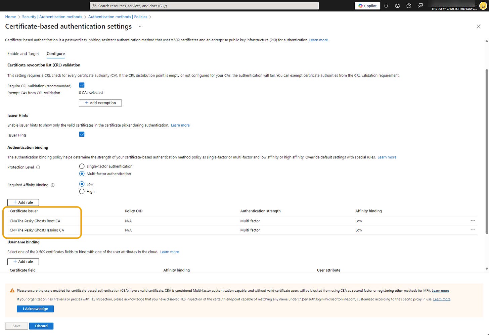Toggle the Issuer Hints checkbox

click(82, 134)
